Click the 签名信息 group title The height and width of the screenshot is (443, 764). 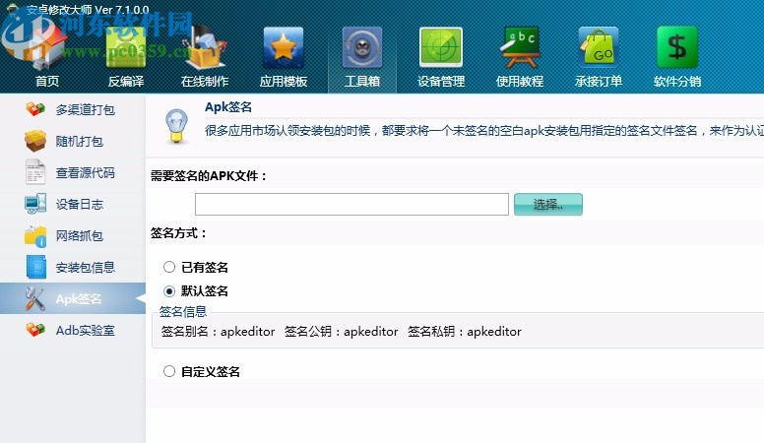coord(183,311)
